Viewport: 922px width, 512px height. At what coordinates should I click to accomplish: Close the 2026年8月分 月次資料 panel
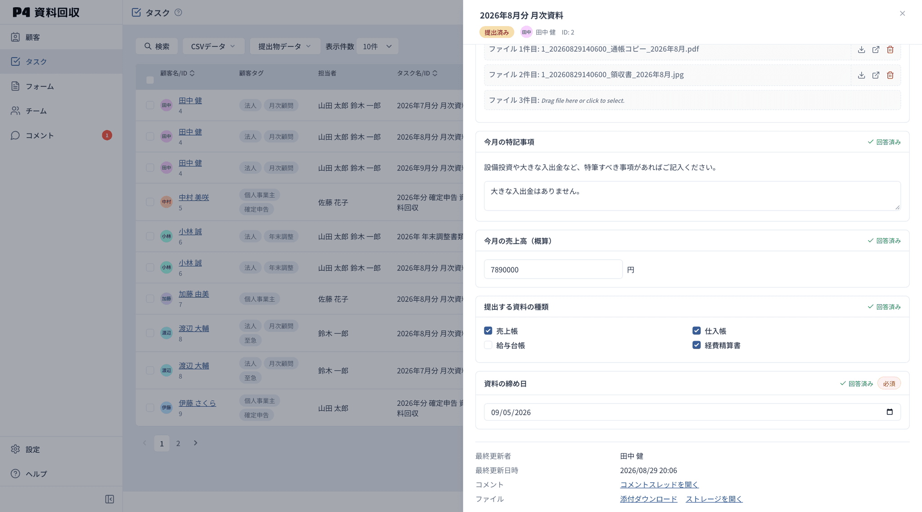pyautogui.click(x=902, y=13)
